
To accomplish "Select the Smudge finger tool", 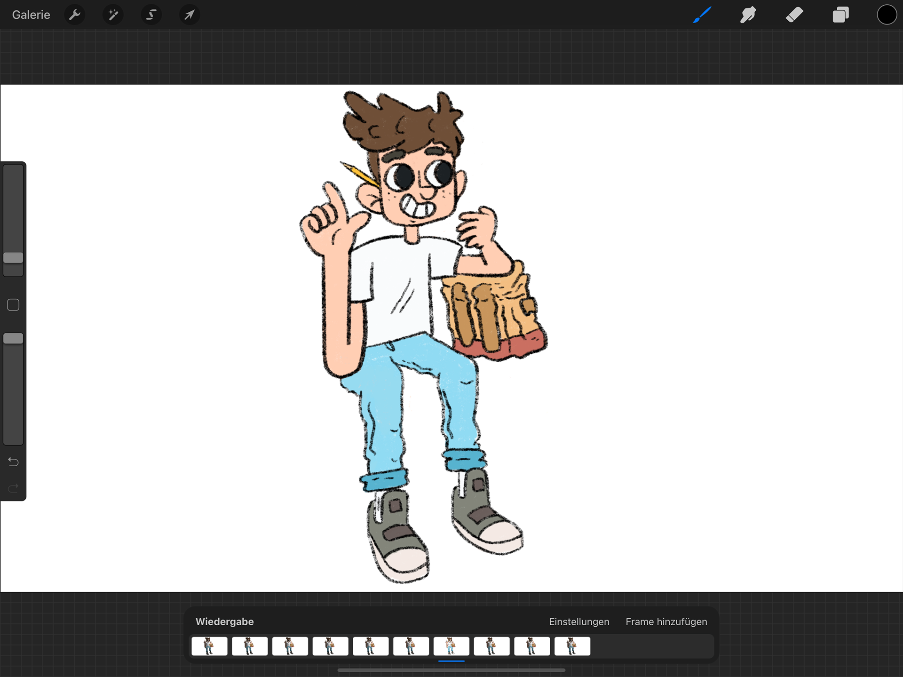I will click(x=748, y=15).
